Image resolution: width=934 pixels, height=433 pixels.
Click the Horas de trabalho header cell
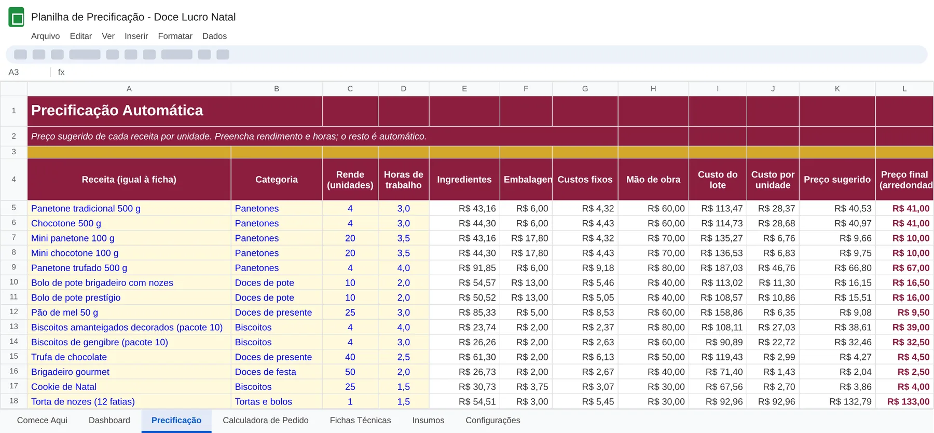pos(404,180)
